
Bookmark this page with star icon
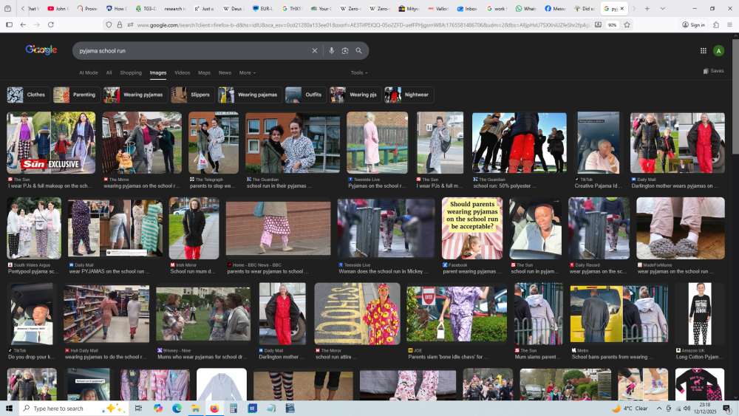[x=627, y=24]
